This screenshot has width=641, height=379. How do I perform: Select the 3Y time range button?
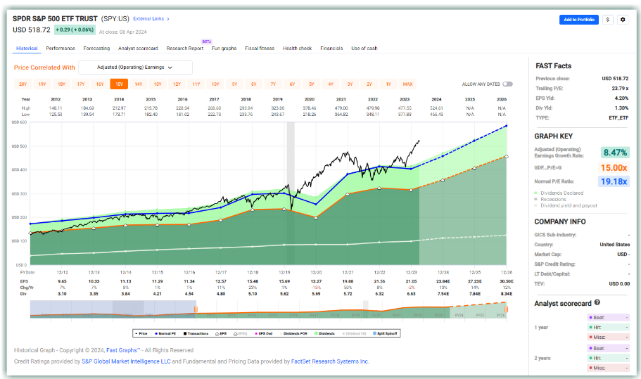coord(350,84)
